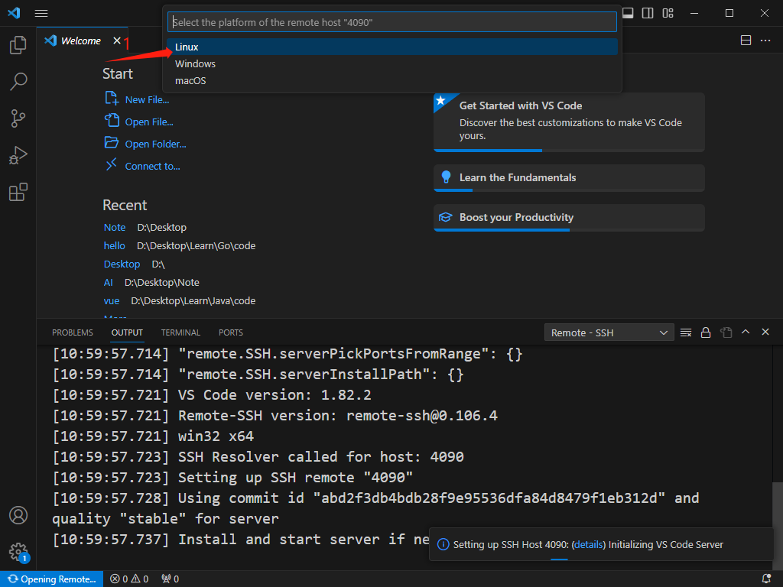Click the Remote-SSH version log line
Screen dimensions: 783x587
coord(275,416)
